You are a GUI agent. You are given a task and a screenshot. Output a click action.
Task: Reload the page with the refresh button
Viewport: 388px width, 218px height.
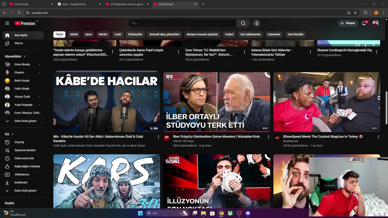(x=19, y=13)
